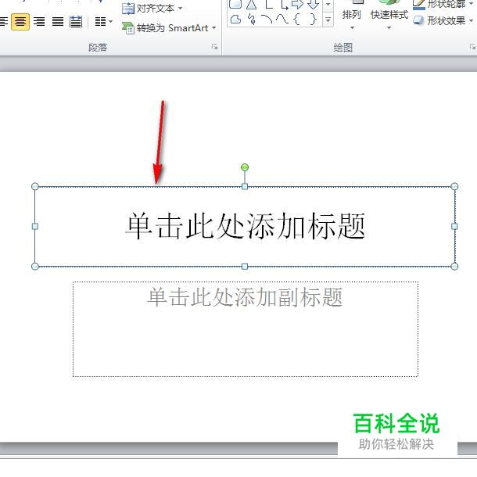The width and height of the screenshot is (477, 477).
Task: Click the left-middle sizing handle of the title box
Action: [35, 226]
